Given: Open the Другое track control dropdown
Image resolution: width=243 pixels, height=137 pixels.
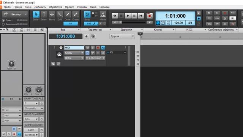Looking at the screenshot, I should pos(122,37).
